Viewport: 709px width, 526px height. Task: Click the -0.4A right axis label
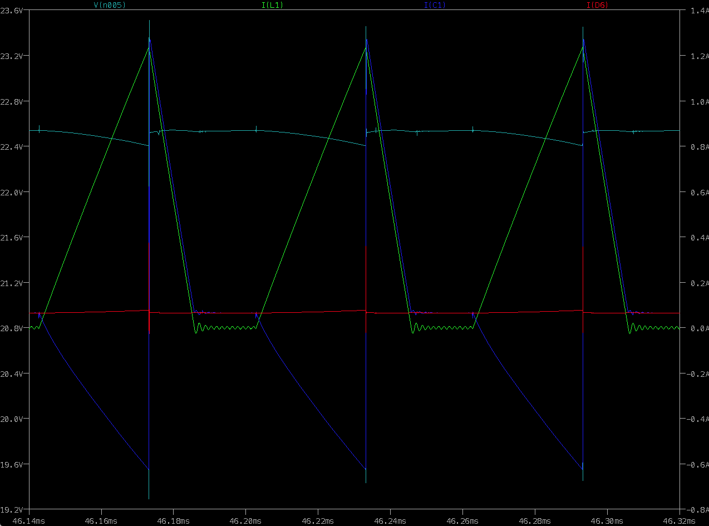tap(697, 419)
